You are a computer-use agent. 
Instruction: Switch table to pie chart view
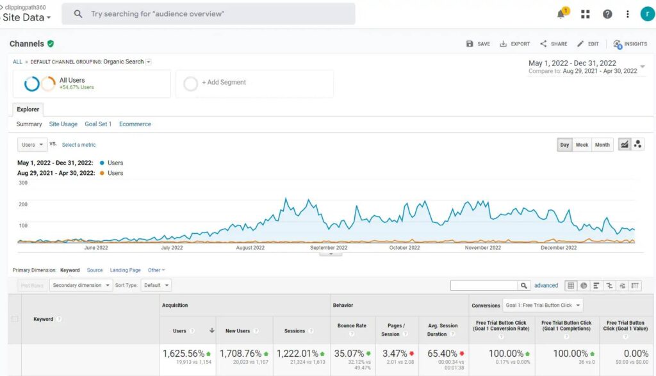[x=584, y=286]
